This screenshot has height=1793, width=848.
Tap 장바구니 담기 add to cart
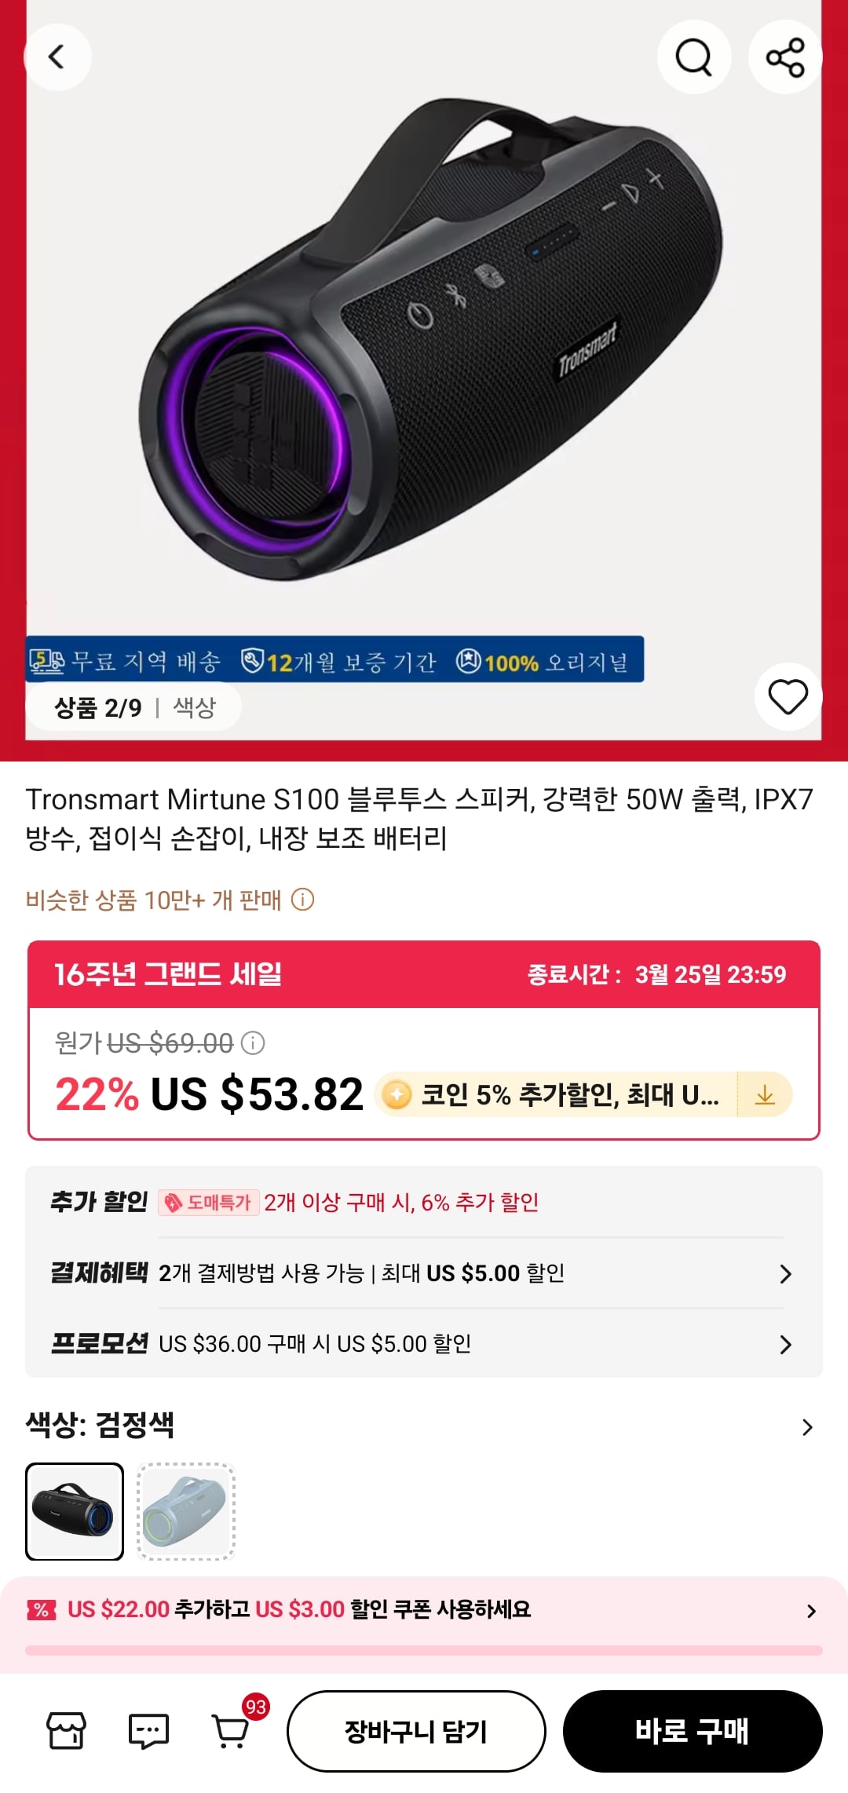(x=416, y=1731)
